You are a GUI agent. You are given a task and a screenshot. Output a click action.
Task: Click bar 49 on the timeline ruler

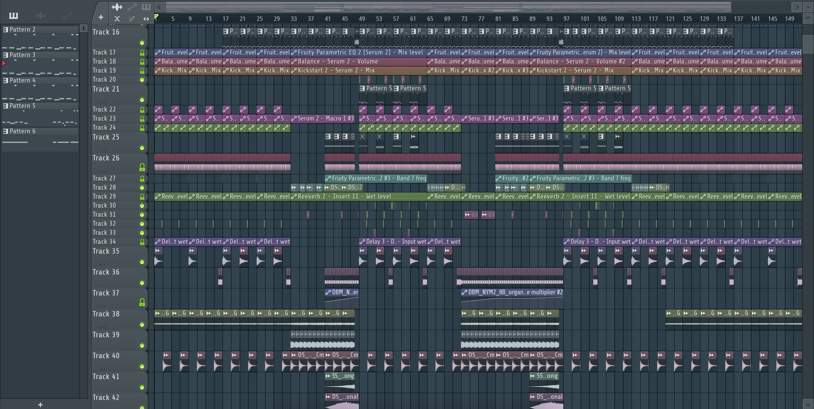click(362, 19)
